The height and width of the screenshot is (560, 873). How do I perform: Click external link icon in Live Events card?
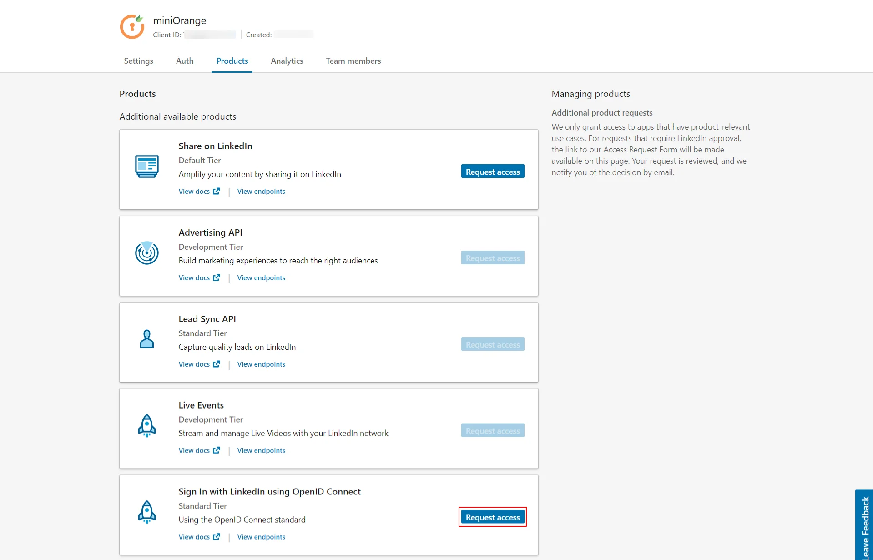[217, 450]
